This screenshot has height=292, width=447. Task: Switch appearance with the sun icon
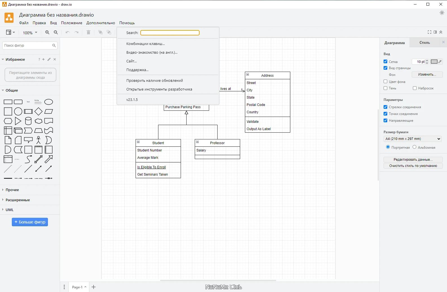[x=442, y=13]
